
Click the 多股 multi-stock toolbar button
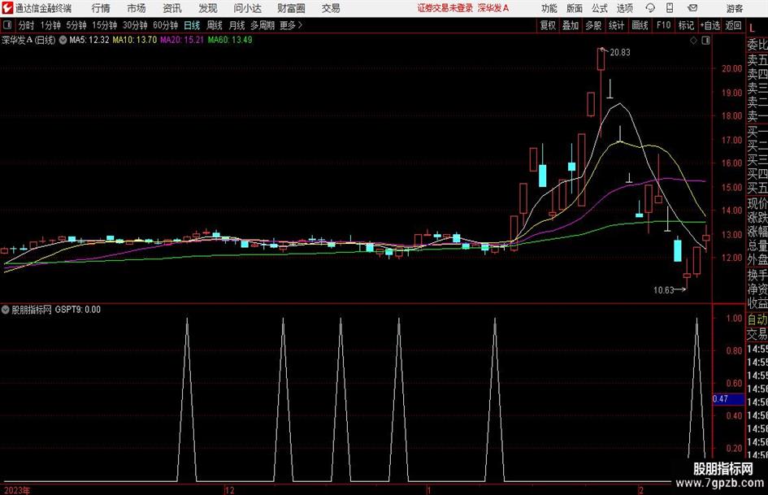pos(593,25)
